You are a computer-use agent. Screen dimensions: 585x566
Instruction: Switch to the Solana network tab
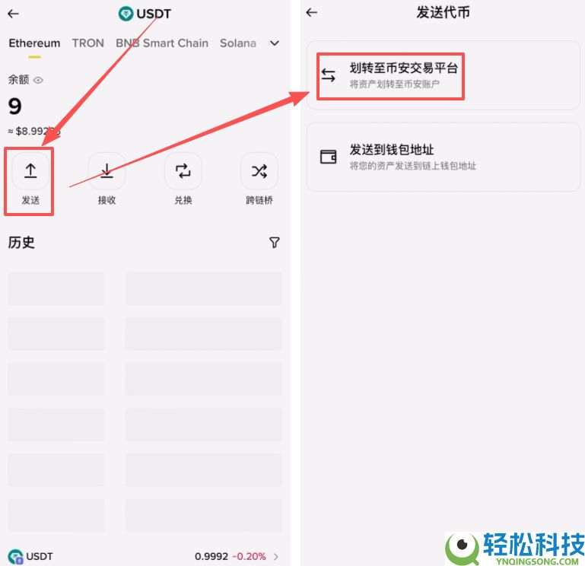click(238, 43)
